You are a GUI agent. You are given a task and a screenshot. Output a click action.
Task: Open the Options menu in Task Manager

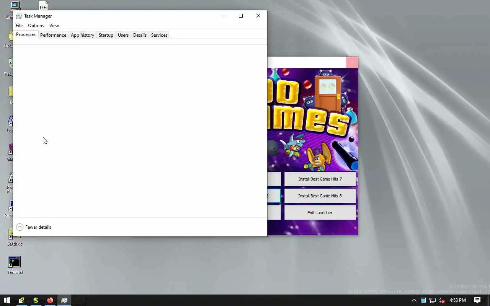(36, 26)
